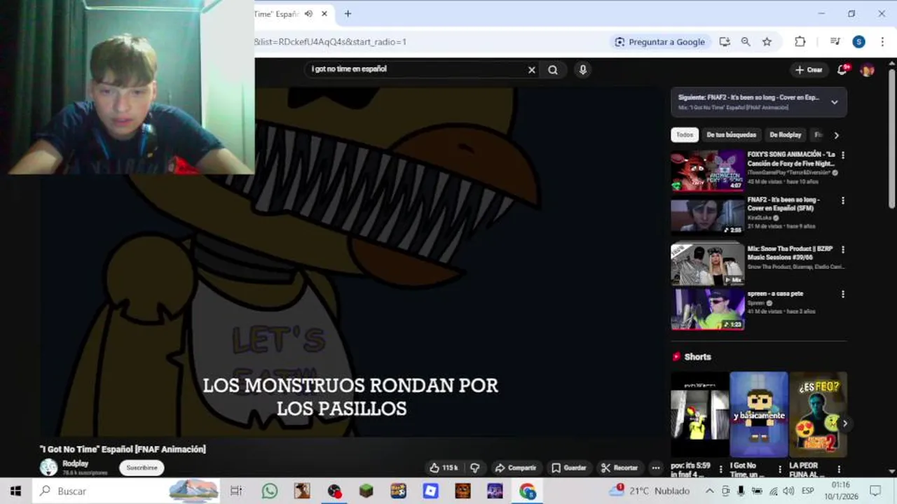Open the Roblox icon on the taskbar
The image size is (897, 504).
[430, 491]
